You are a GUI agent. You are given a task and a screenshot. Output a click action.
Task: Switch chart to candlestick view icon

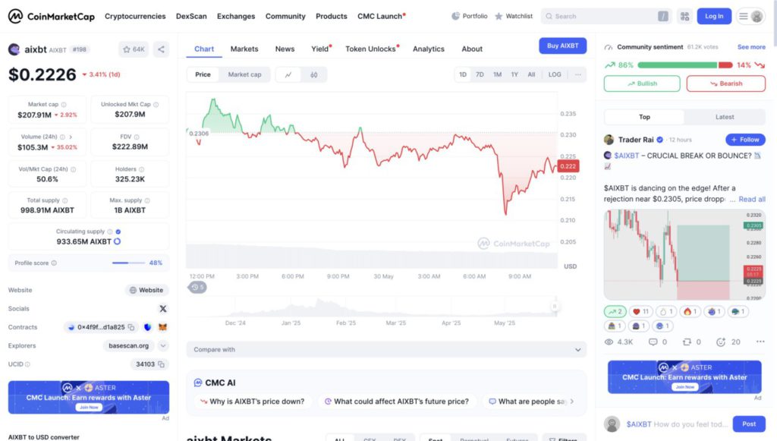tap(313, 74)
